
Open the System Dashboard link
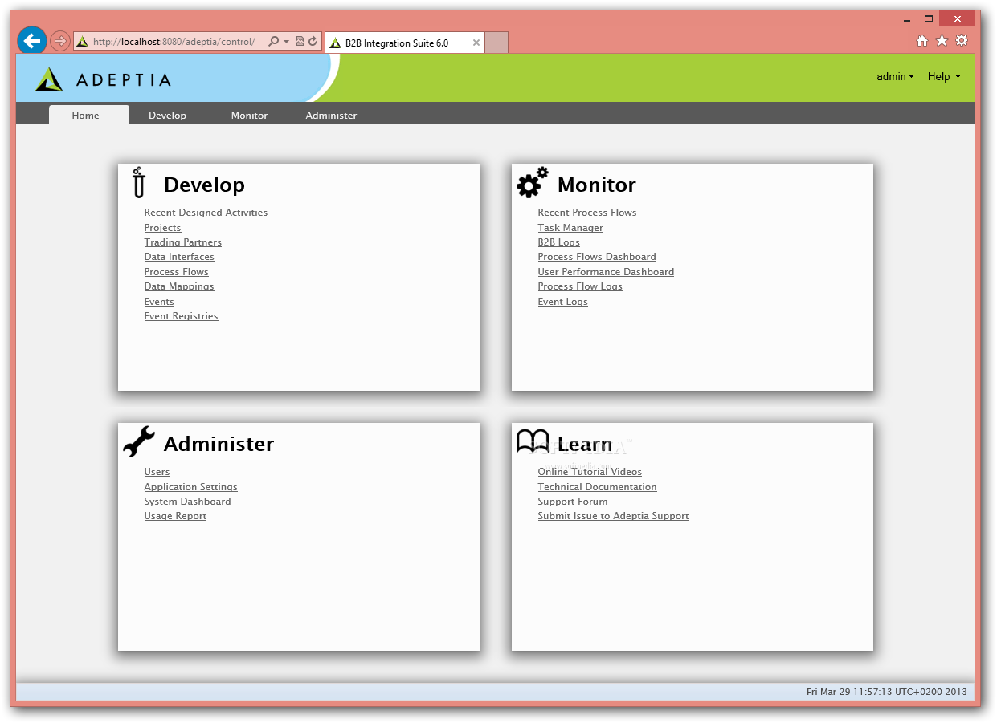[187, 502]
